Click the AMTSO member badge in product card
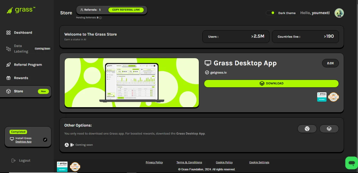The width and height of the screenshot is (358, 173). coord(322,97)
